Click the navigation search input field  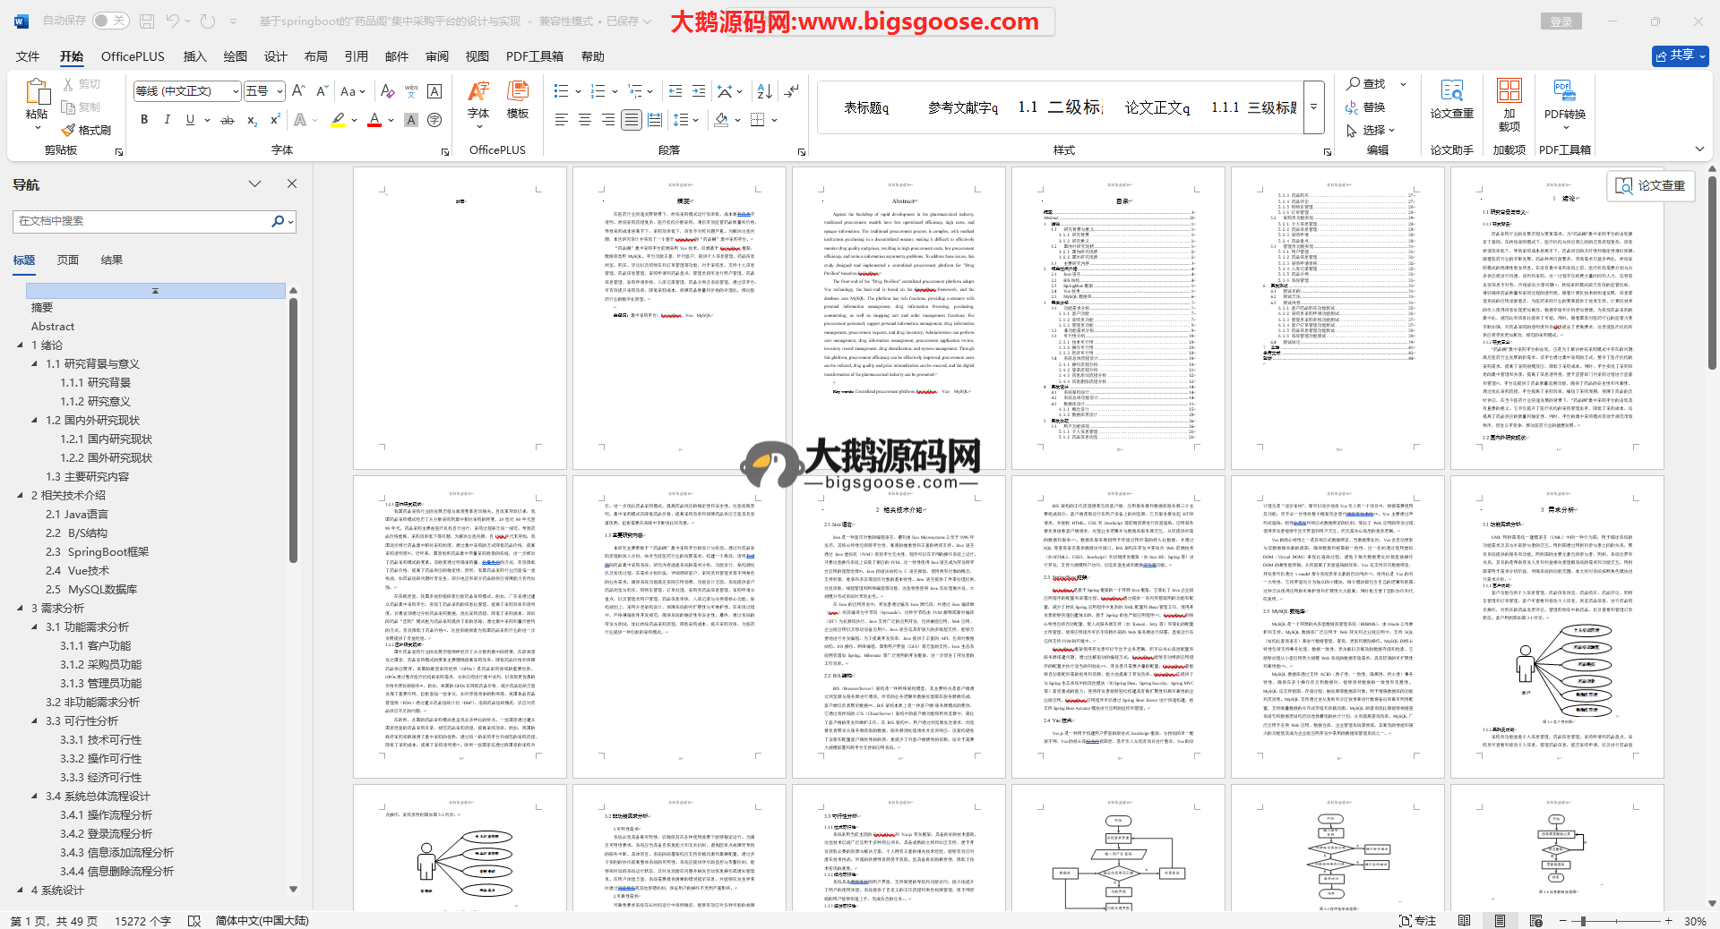tap(143, 221)
